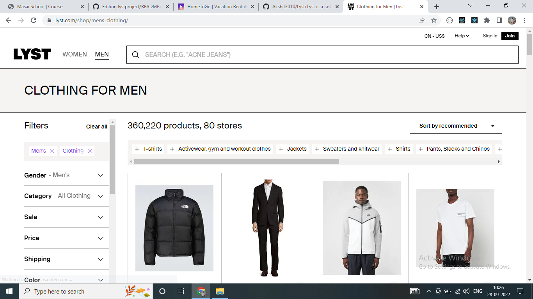Image resolution: width=533 pixels, height=299 pixels.
Task: Switch to Akshit3010/Lyst GitHub tab
Action: pos(301,7)
